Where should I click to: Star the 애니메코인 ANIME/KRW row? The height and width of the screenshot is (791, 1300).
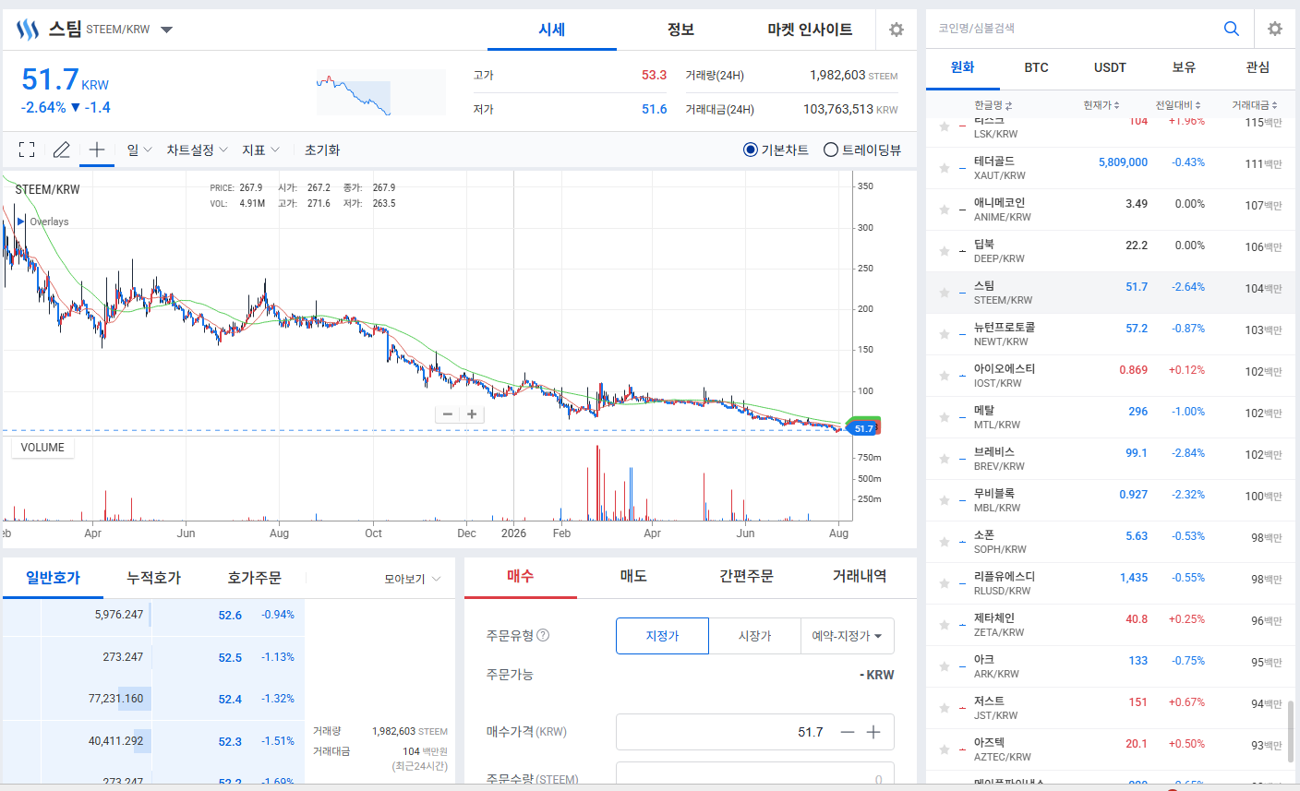click(x=945, y=210)
